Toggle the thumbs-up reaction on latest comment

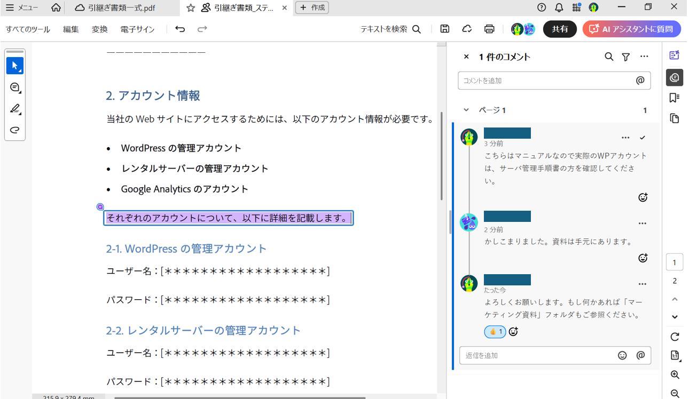coord(494,331)
